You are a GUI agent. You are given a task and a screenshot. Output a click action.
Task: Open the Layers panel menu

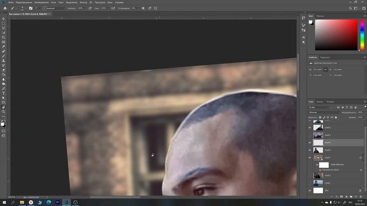click(365, 102)
